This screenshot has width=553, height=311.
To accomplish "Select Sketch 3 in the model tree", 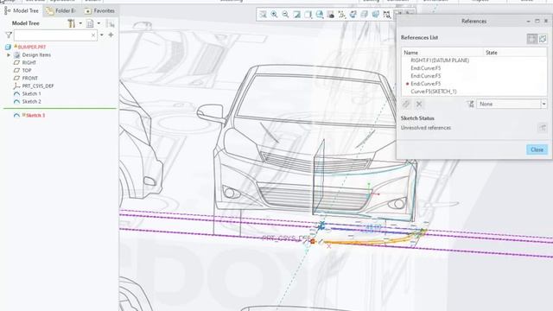I will (x=35, y=115).
